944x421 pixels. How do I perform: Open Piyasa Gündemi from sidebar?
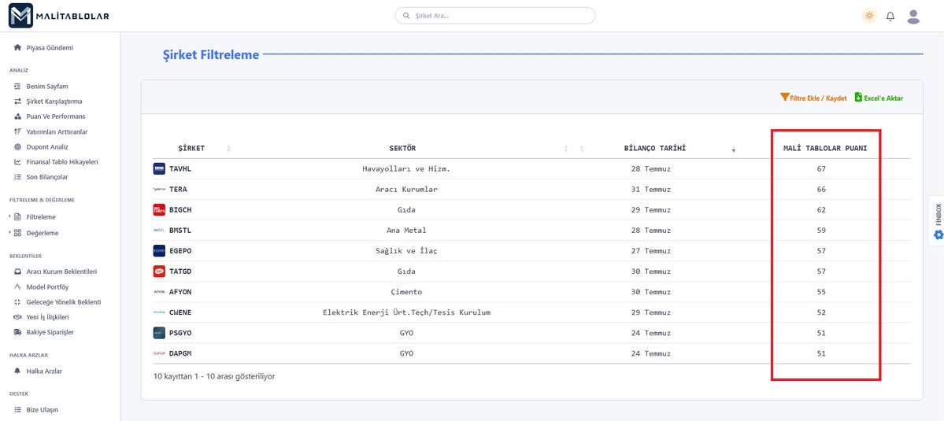point(50,47)
